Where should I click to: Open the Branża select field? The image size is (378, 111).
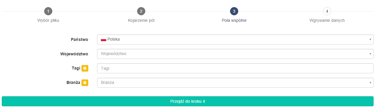235,83
